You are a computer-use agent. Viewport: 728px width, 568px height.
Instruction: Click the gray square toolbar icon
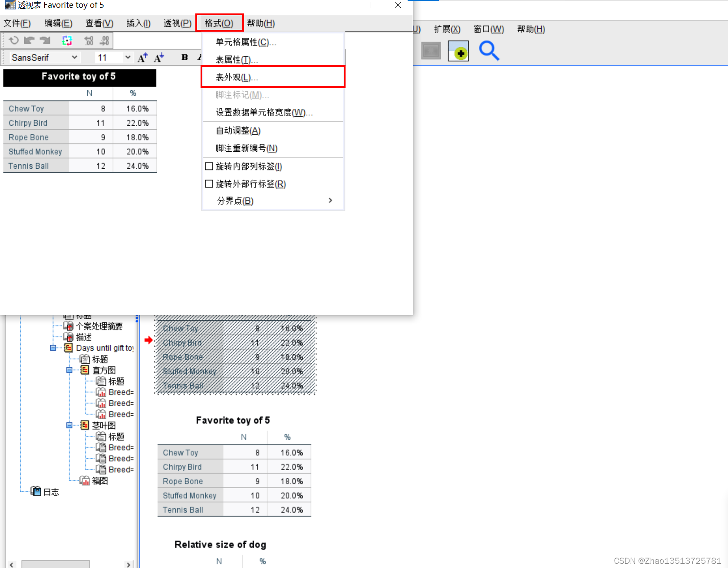point(431,51)
